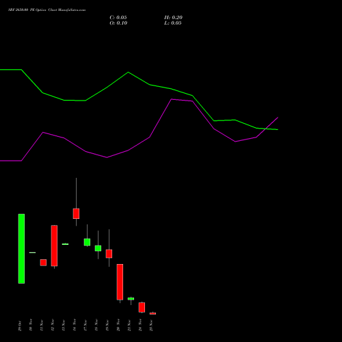Select the tiny red candle for 25 Nov

[x=153, y=313]
